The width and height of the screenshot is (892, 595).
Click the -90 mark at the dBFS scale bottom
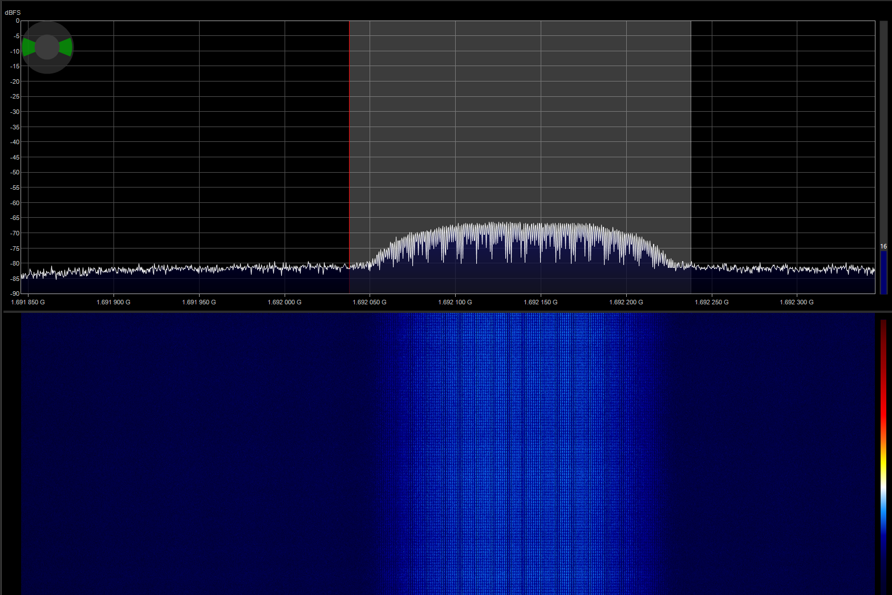pyautogui.click(x=15, y=294)
